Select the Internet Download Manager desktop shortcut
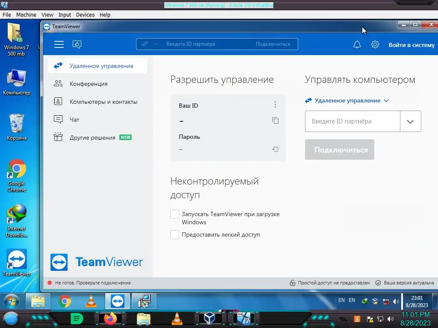Image resolution: width=438 pixels, height=328 pixels. [x=17, y=221]
